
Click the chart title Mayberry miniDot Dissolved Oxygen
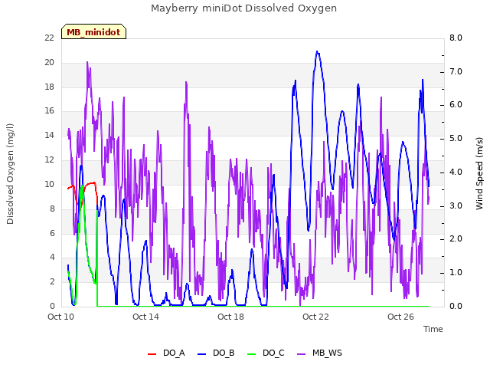point(243,8)
